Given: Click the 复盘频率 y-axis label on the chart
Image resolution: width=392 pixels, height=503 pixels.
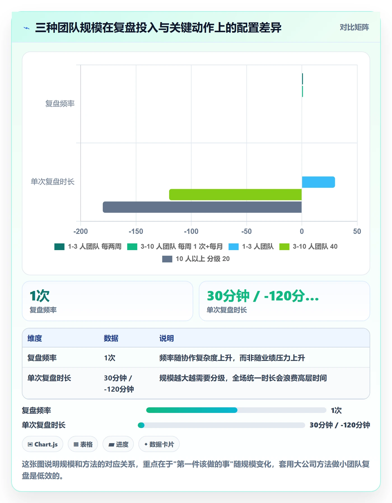Looking at the screenshot, I should [60, 104].
